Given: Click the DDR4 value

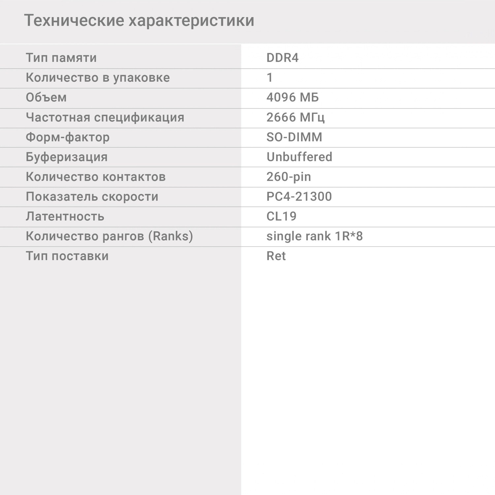Looking at the screenshot, I should click(282, 58).
